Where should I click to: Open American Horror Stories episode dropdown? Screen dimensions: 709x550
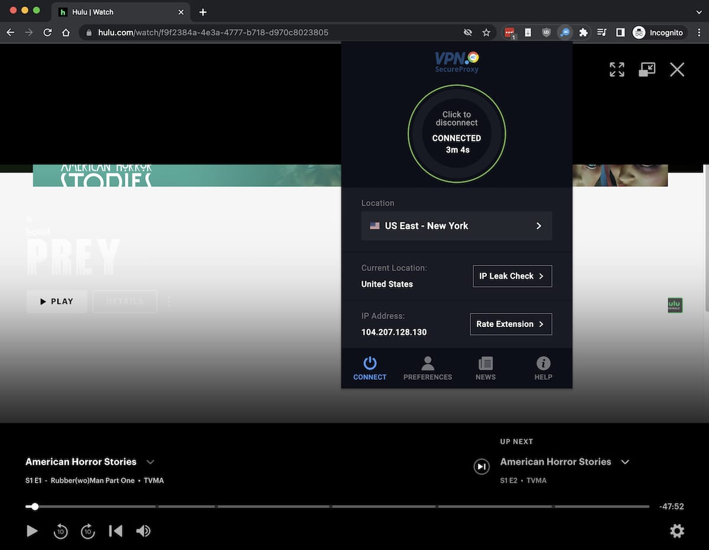point(150,462)
